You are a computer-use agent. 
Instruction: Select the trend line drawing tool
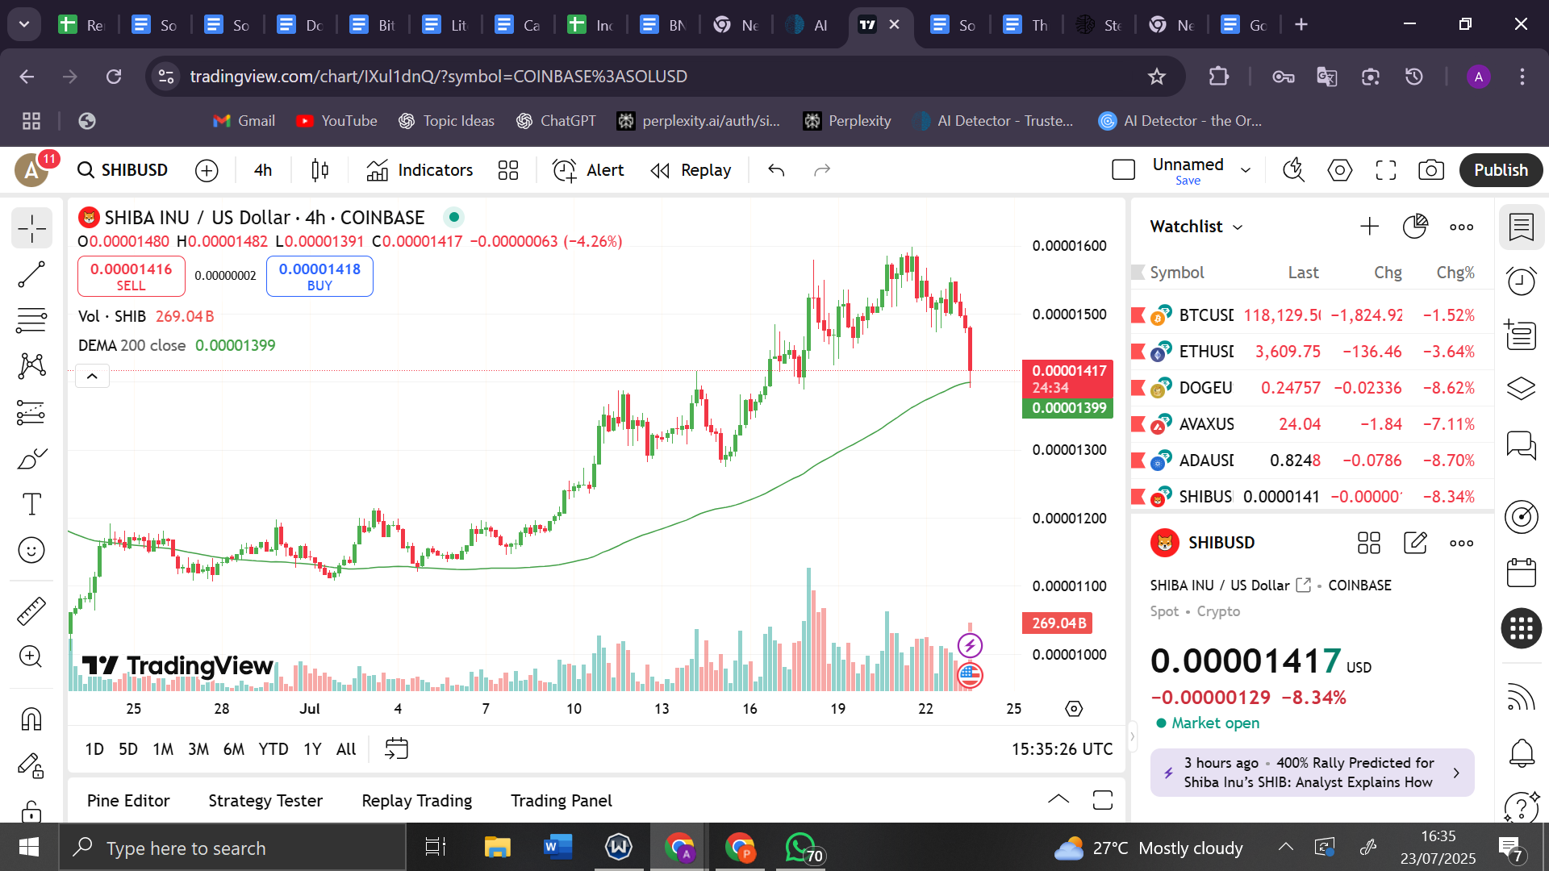pos(31,275)
